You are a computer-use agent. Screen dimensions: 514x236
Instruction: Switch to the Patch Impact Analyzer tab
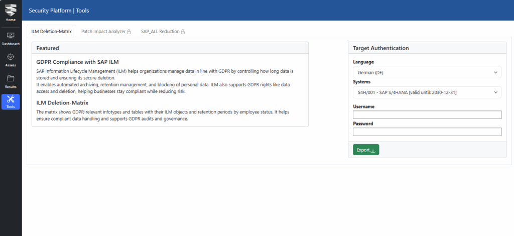point(103,31)
